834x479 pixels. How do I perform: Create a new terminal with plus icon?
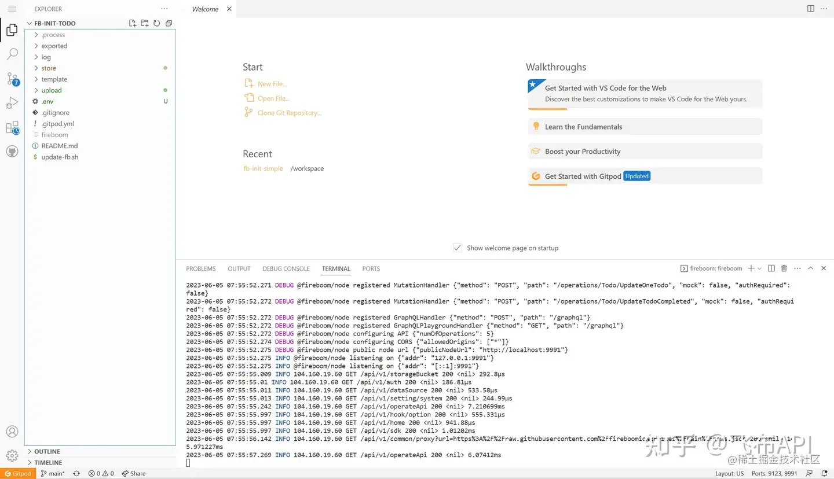click(751, 268)
